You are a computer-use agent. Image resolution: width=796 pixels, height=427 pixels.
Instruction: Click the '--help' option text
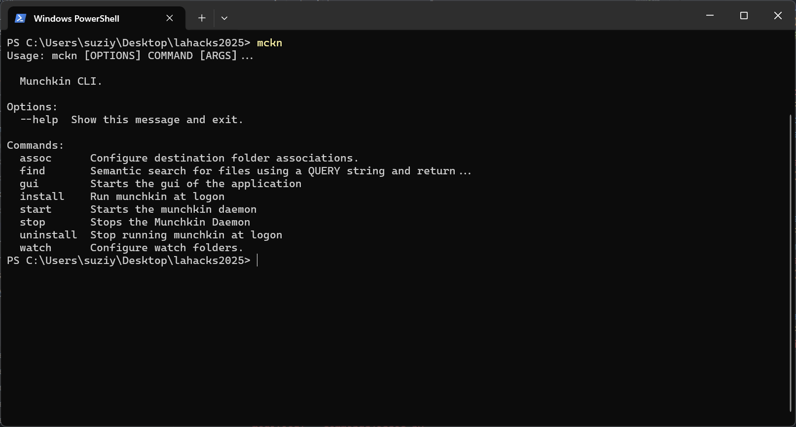coord(39,120)
